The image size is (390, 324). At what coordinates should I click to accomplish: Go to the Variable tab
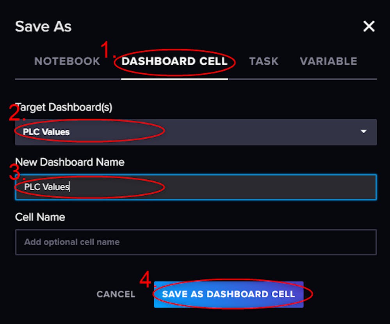coord(328,61)
